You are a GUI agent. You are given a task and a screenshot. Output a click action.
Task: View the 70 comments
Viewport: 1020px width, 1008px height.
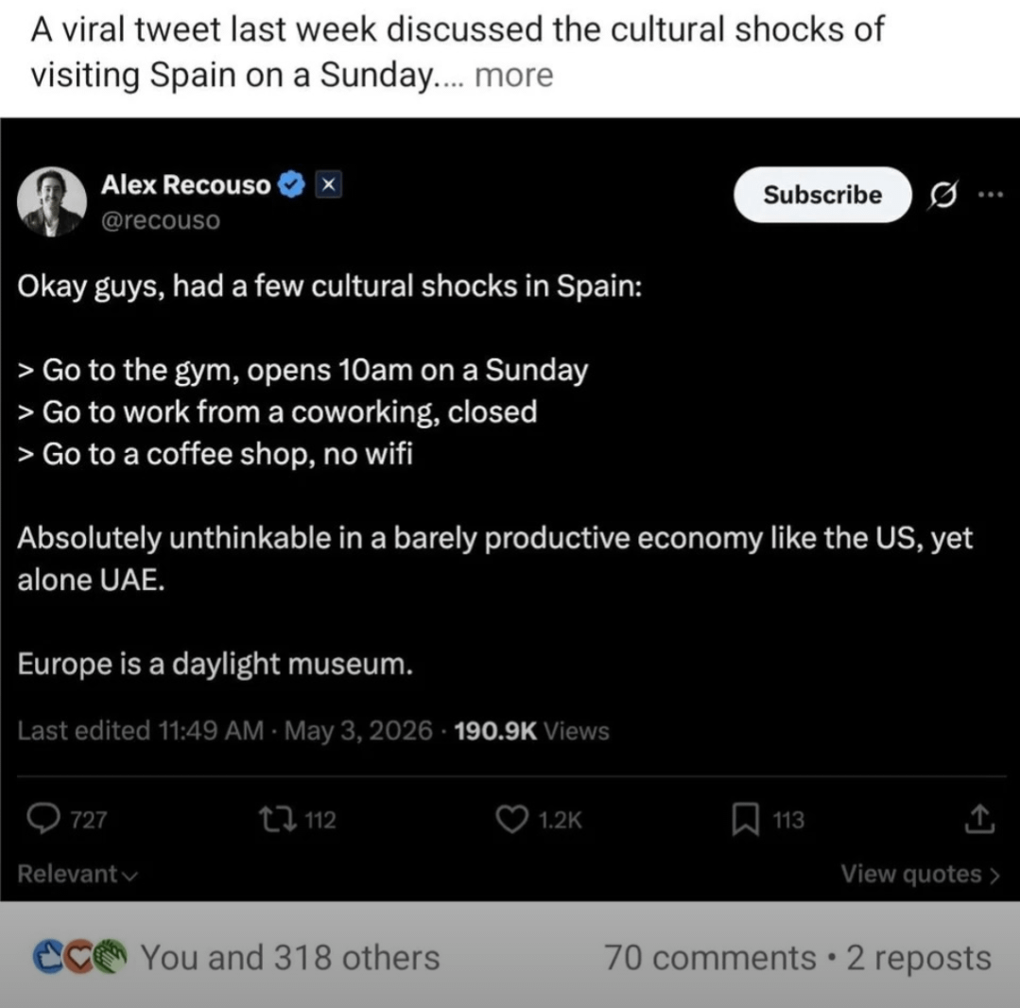click(x=710, y=958)
